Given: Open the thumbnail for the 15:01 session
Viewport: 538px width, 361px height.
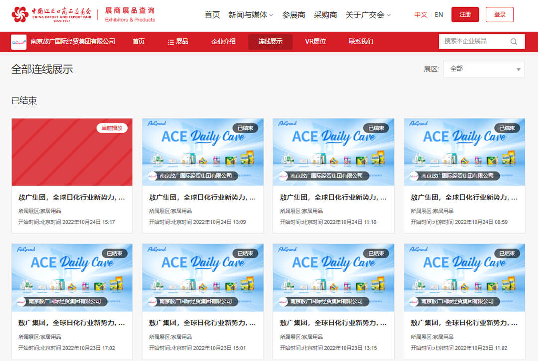Looking at the screenshot, I should (x=203, y=278).
